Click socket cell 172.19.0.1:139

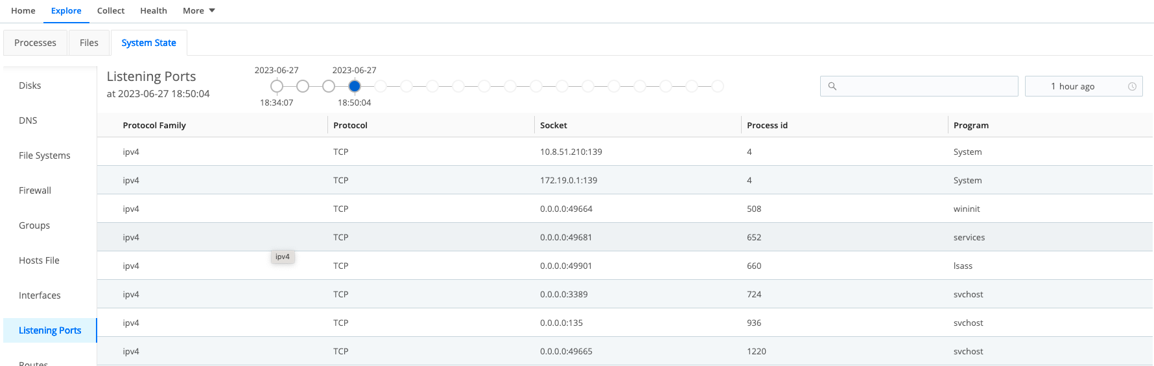click(x=569, y=180)
